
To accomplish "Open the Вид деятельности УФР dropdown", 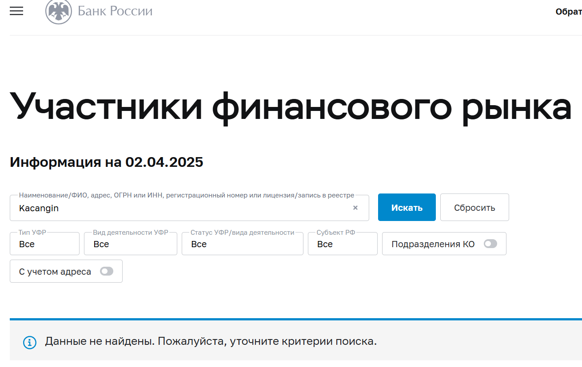I will 131,244.
